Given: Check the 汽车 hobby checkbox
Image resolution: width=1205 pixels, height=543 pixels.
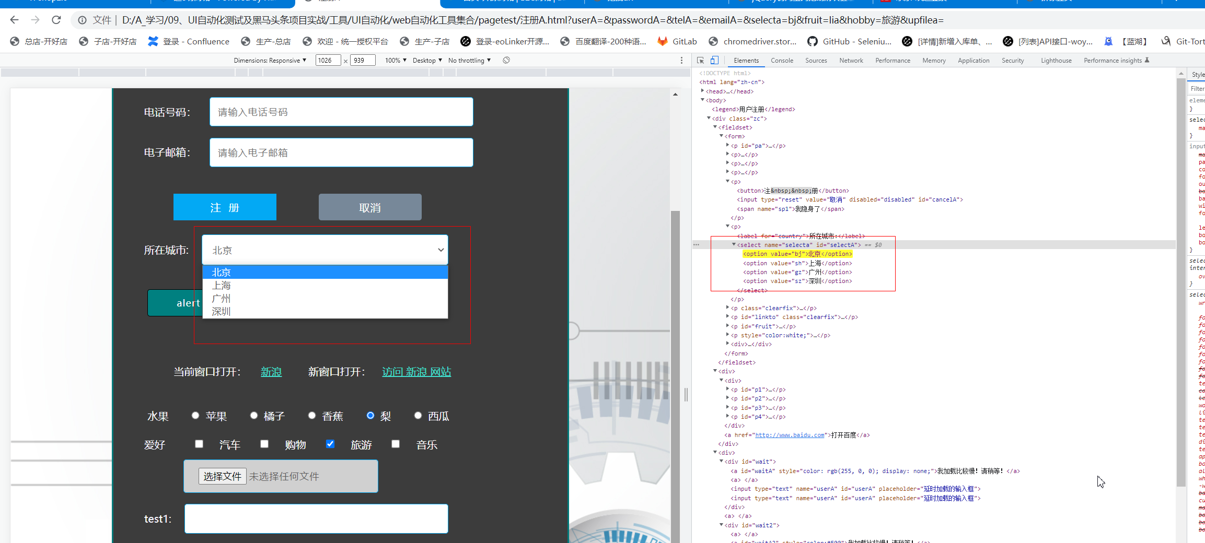Looking at the screenshot, I should (199, 444).
